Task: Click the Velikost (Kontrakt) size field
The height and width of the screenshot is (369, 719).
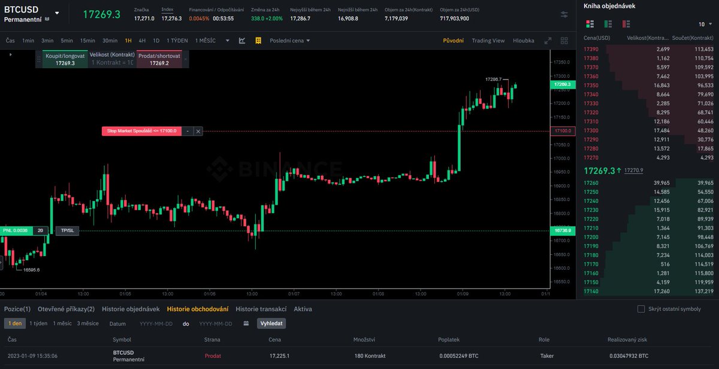Action: coord(112,59)
